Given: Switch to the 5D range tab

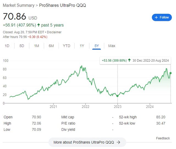Looking at the screenshot, I should point(22,46).
